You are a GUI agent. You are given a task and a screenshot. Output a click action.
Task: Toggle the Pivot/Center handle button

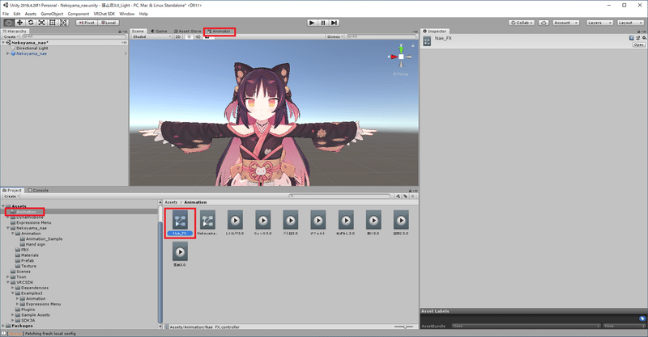click(x=87, y=23)
